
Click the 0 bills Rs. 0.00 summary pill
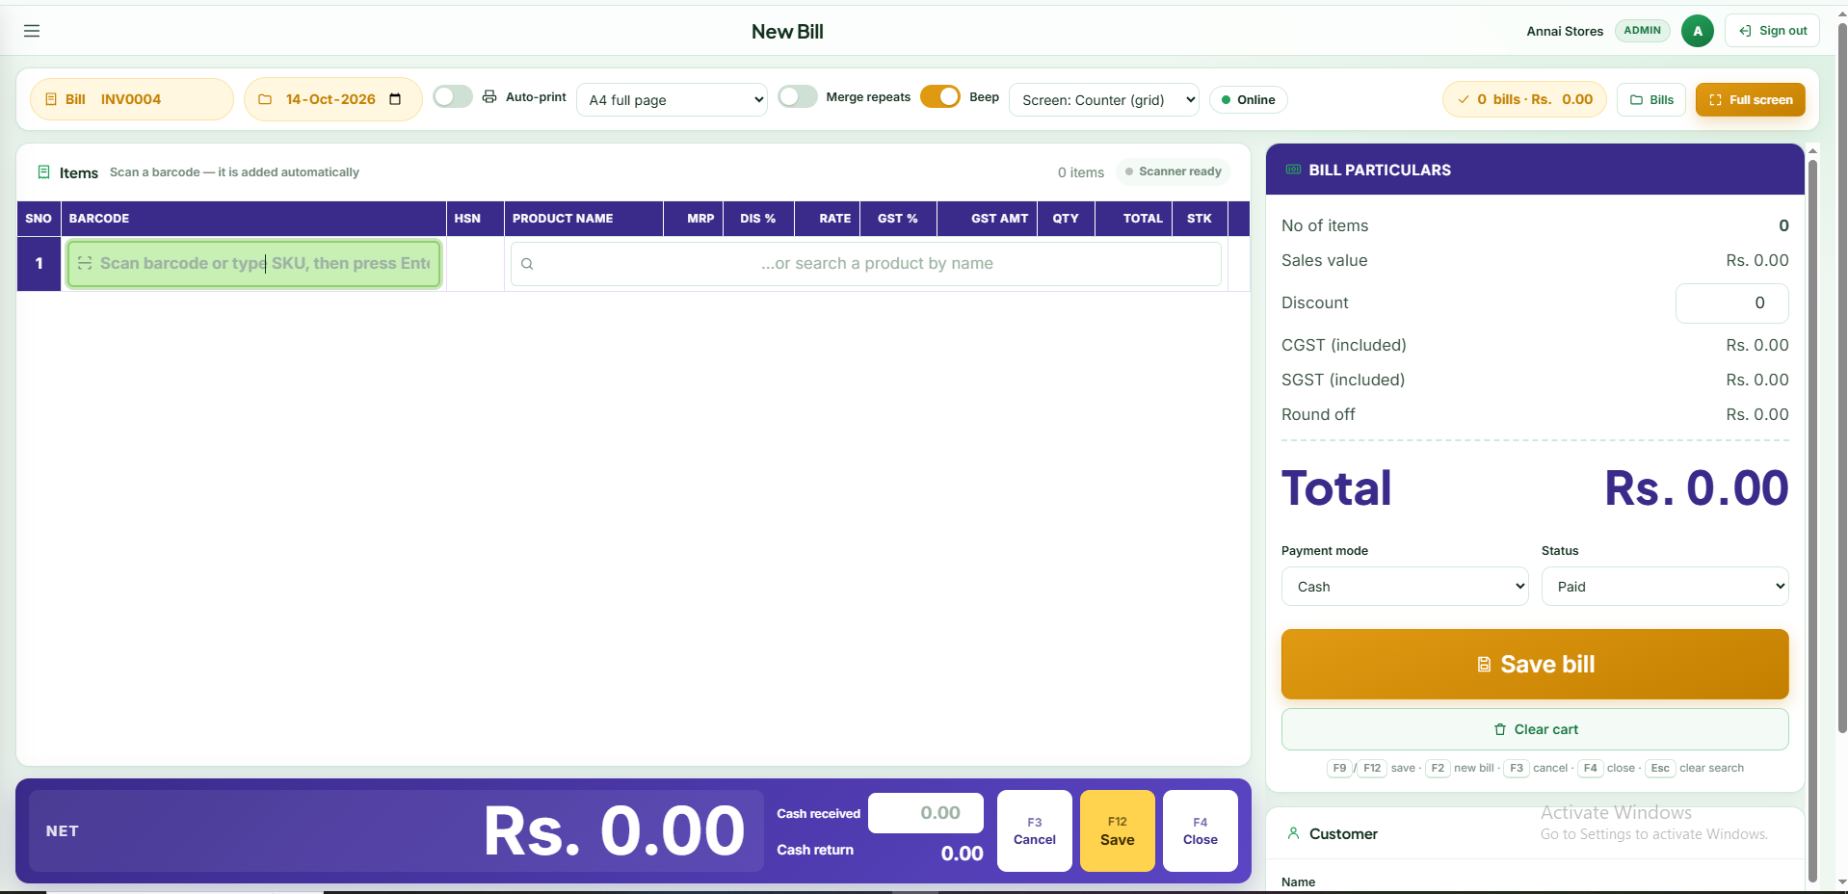click(x=1524, y=99)
